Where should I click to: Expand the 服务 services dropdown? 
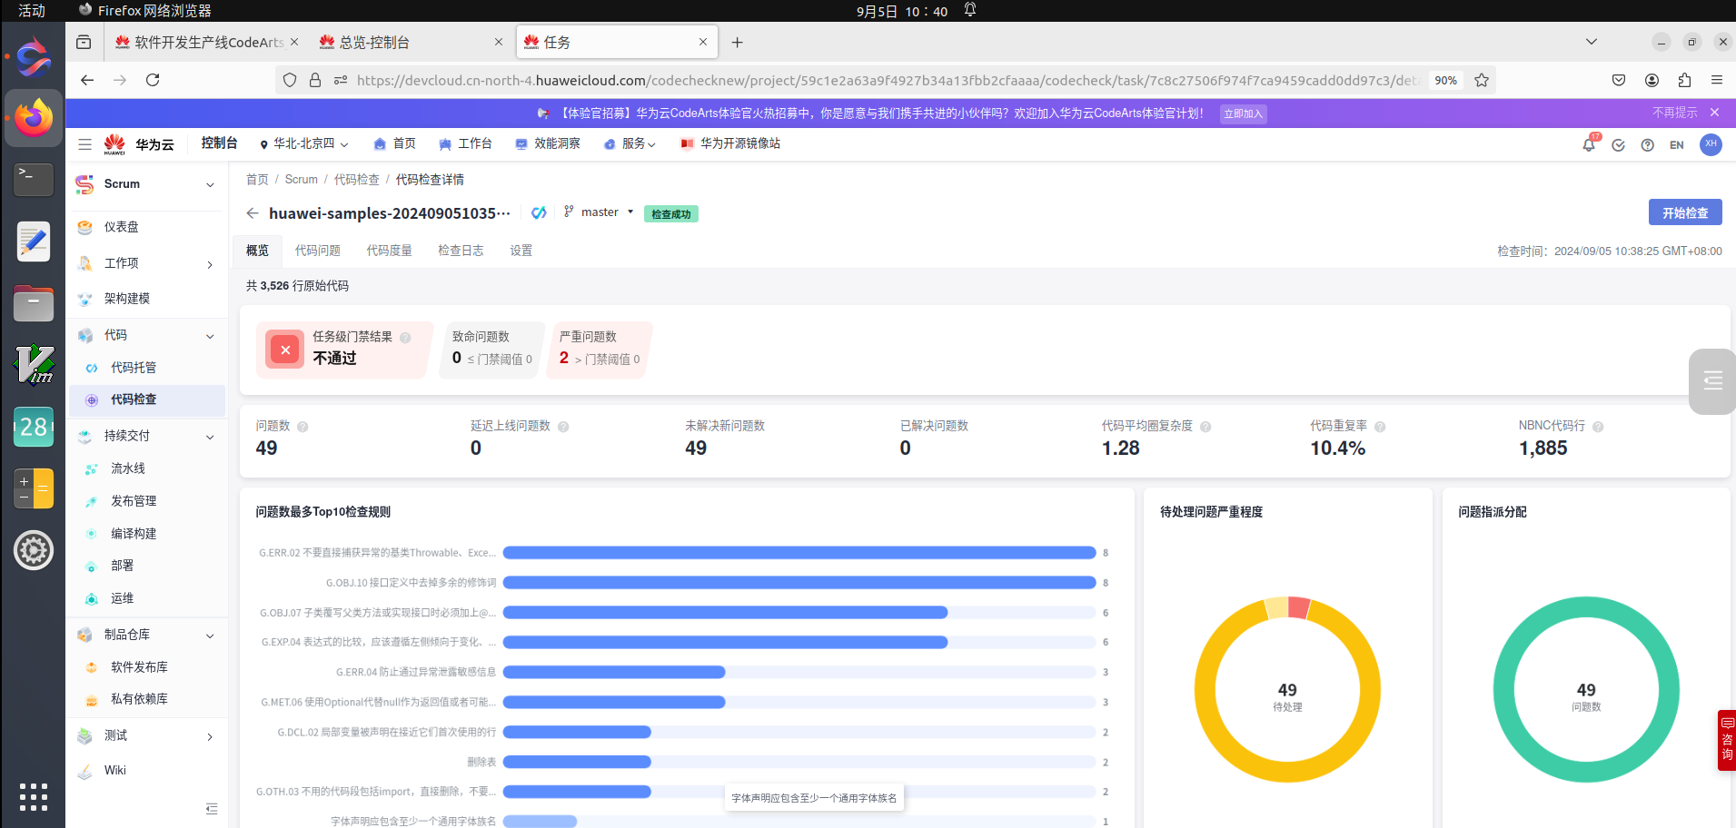pos(630,144)
